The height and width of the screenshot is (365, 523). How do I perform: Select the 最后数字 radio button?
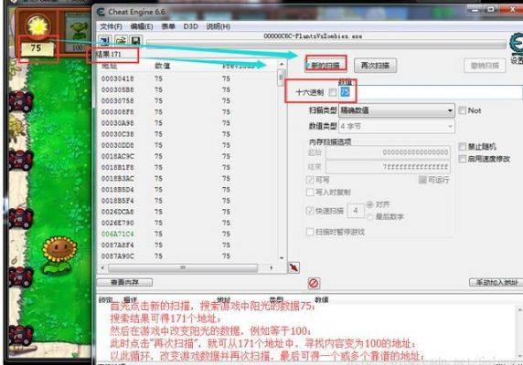coord(369,217)
